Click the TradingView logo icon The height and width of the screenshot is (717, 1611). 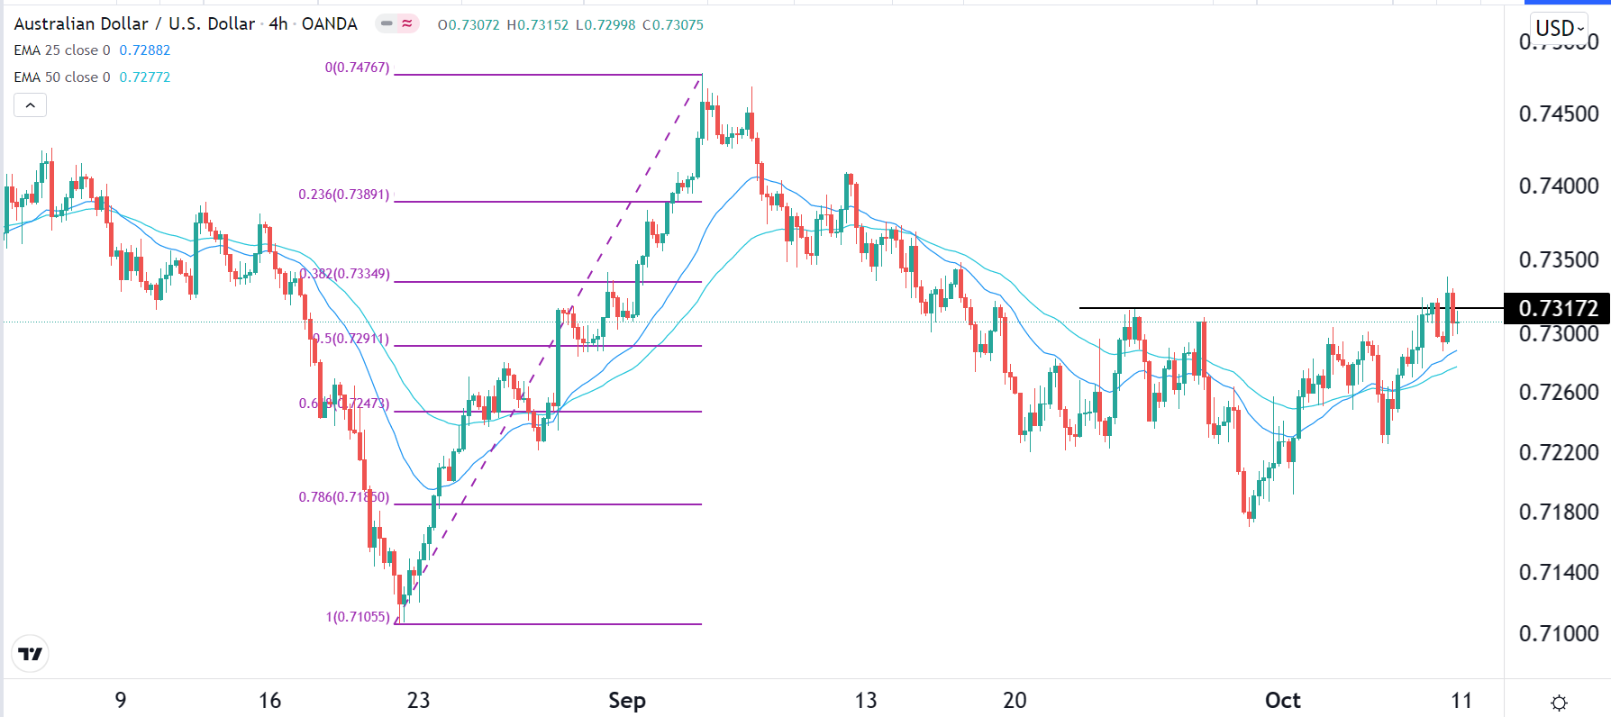click(31, 654)
